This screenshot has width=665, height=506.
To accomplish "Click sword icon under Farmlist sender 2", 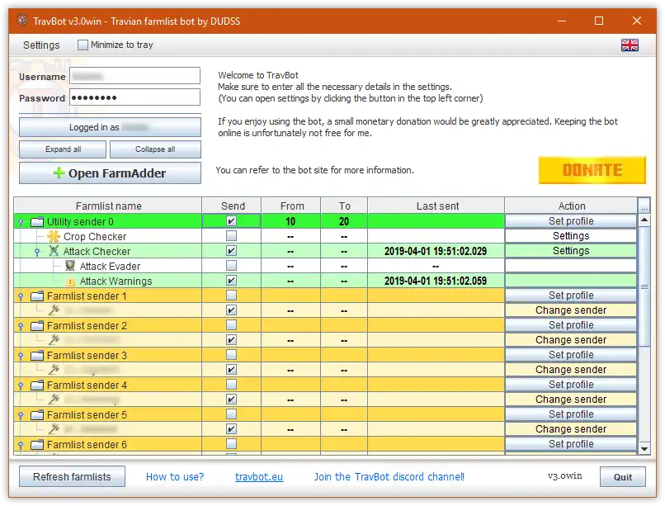I will pos(54,340).
